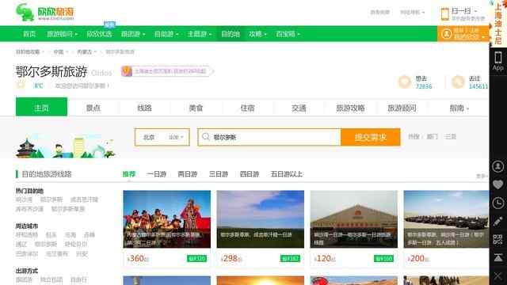Screen dimensions: 507x285
Task: Click the phone scan QR icon in header
Action: coord(445,14)
